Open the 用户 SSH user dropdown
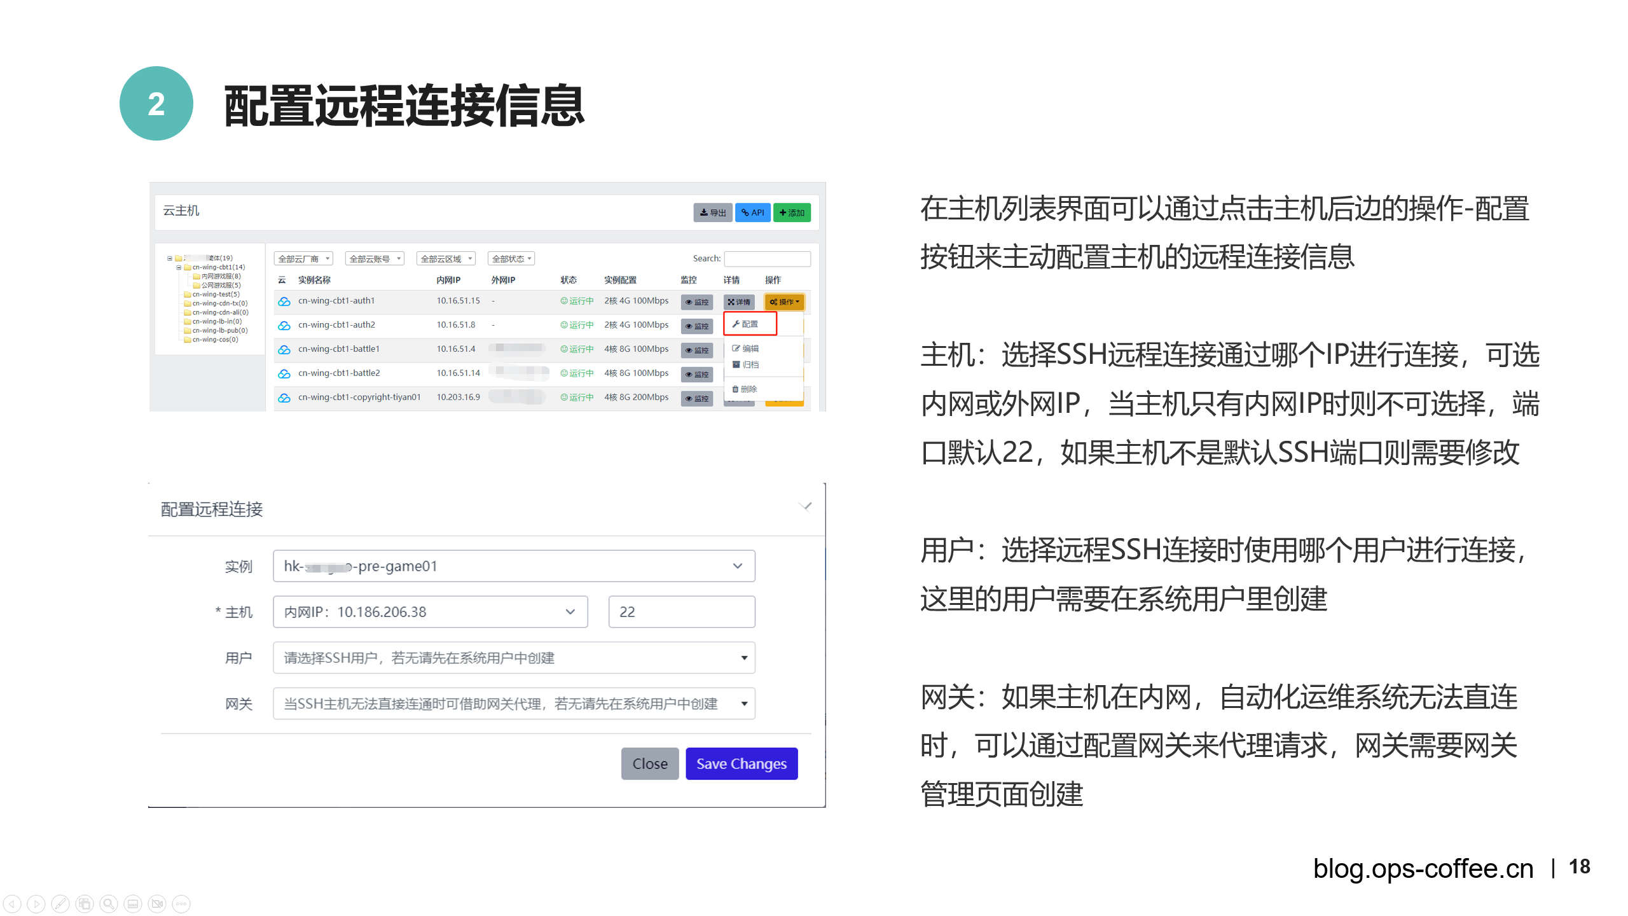 click(x=513, y=658)
